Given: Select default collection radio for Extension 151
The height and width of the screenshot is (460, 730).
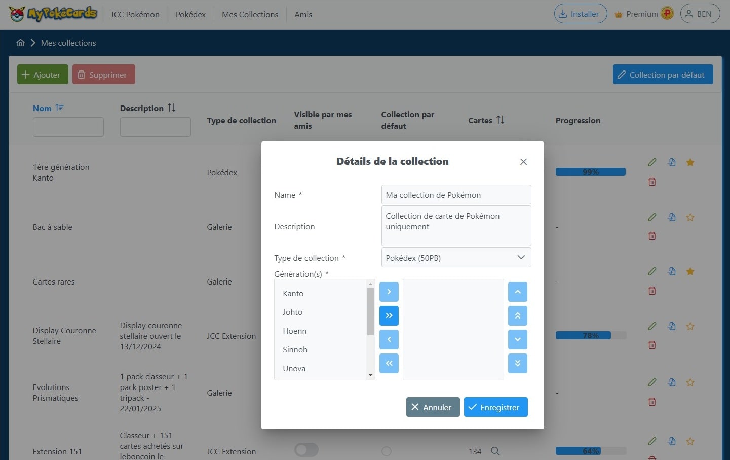Looking at the screenshot, I should click(x=387, y=451).
